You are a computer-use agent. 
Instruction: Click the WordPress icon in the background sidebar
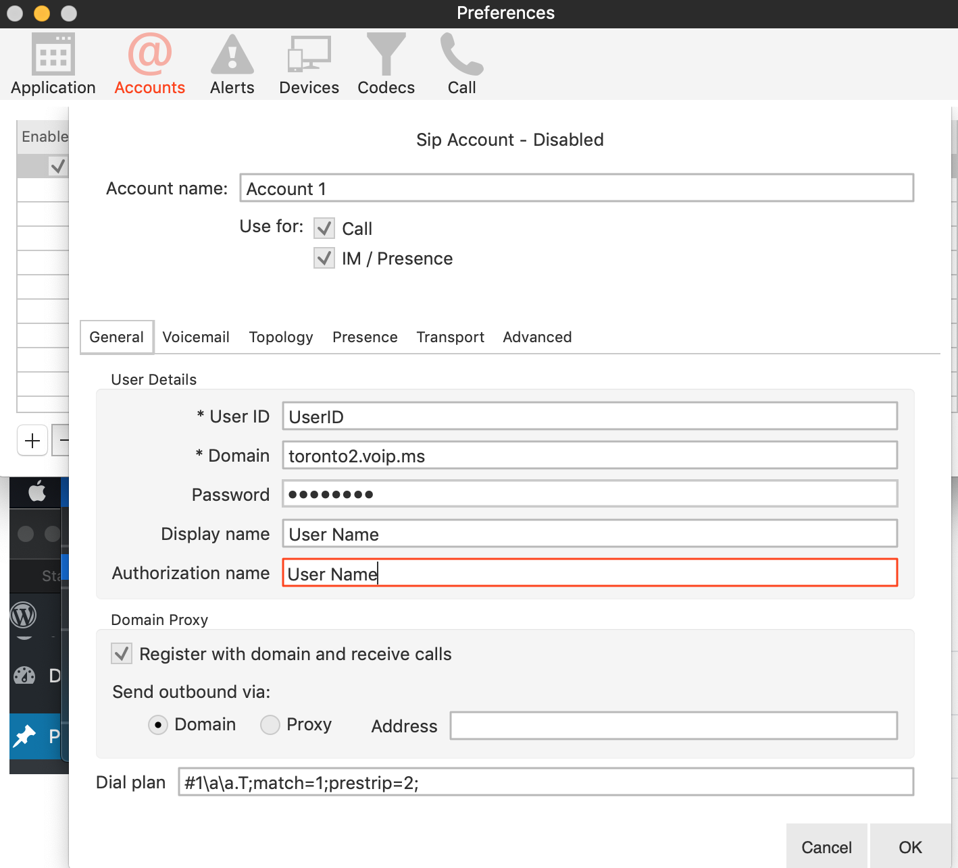25,616
